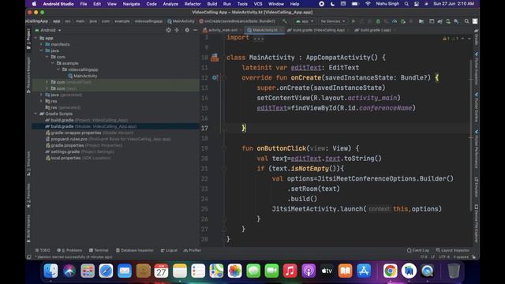The width and height of the screenshot is (505, 284).
Task: Click the warnings indicator at editor top-right
Action: click(451, 39)
